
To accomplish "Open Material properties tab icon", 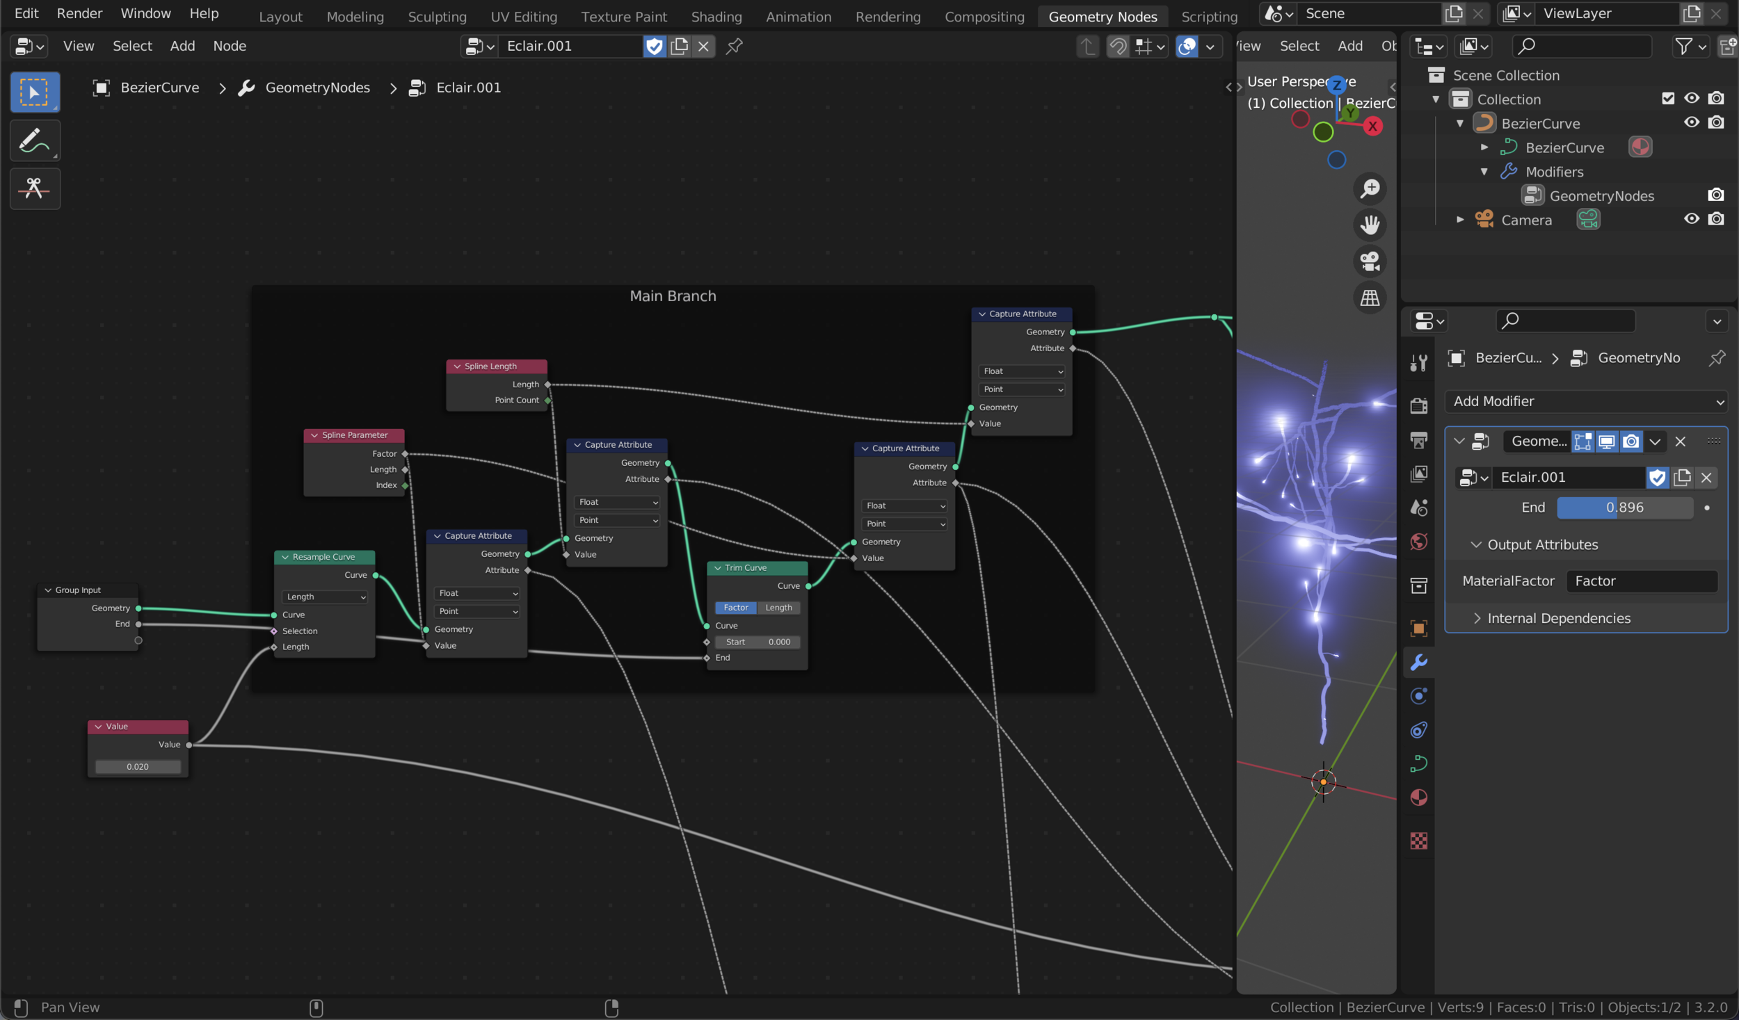I will pyautogui.click(x=1418, y=797).
